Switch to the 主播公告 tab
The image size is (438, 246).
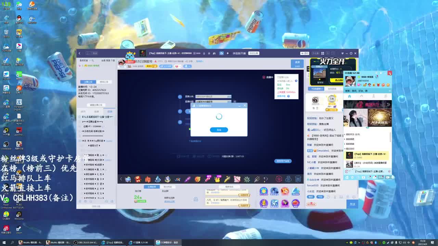88,82
